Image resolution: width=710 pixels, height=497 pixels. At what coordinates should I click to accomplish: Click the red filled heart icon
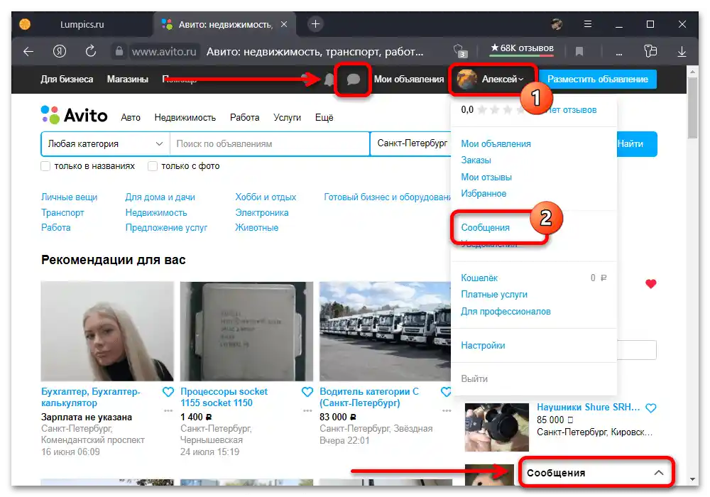tap(650, 284)
